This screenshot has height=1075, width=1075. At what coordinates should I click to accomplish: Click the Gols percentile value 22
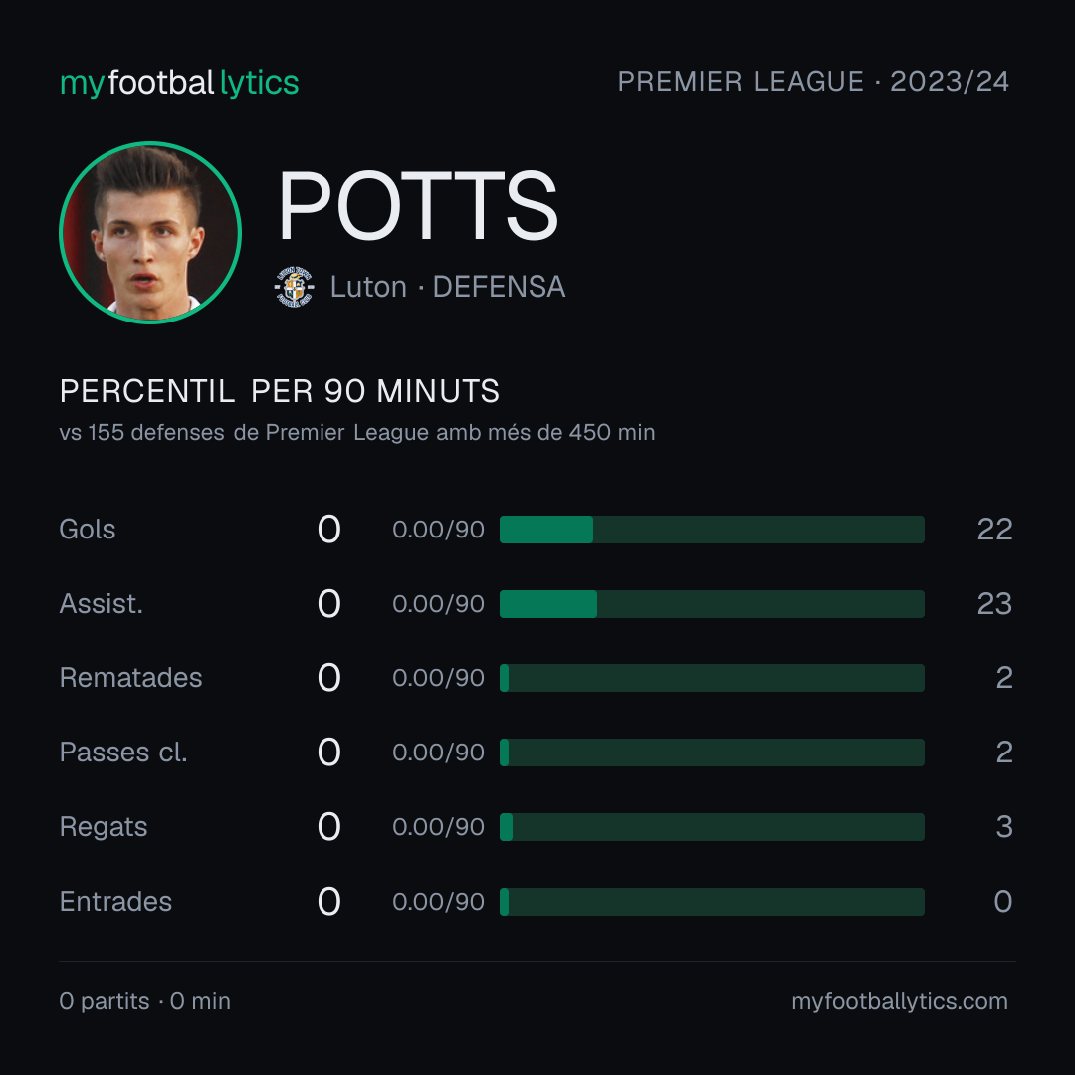tap(994, 530)
